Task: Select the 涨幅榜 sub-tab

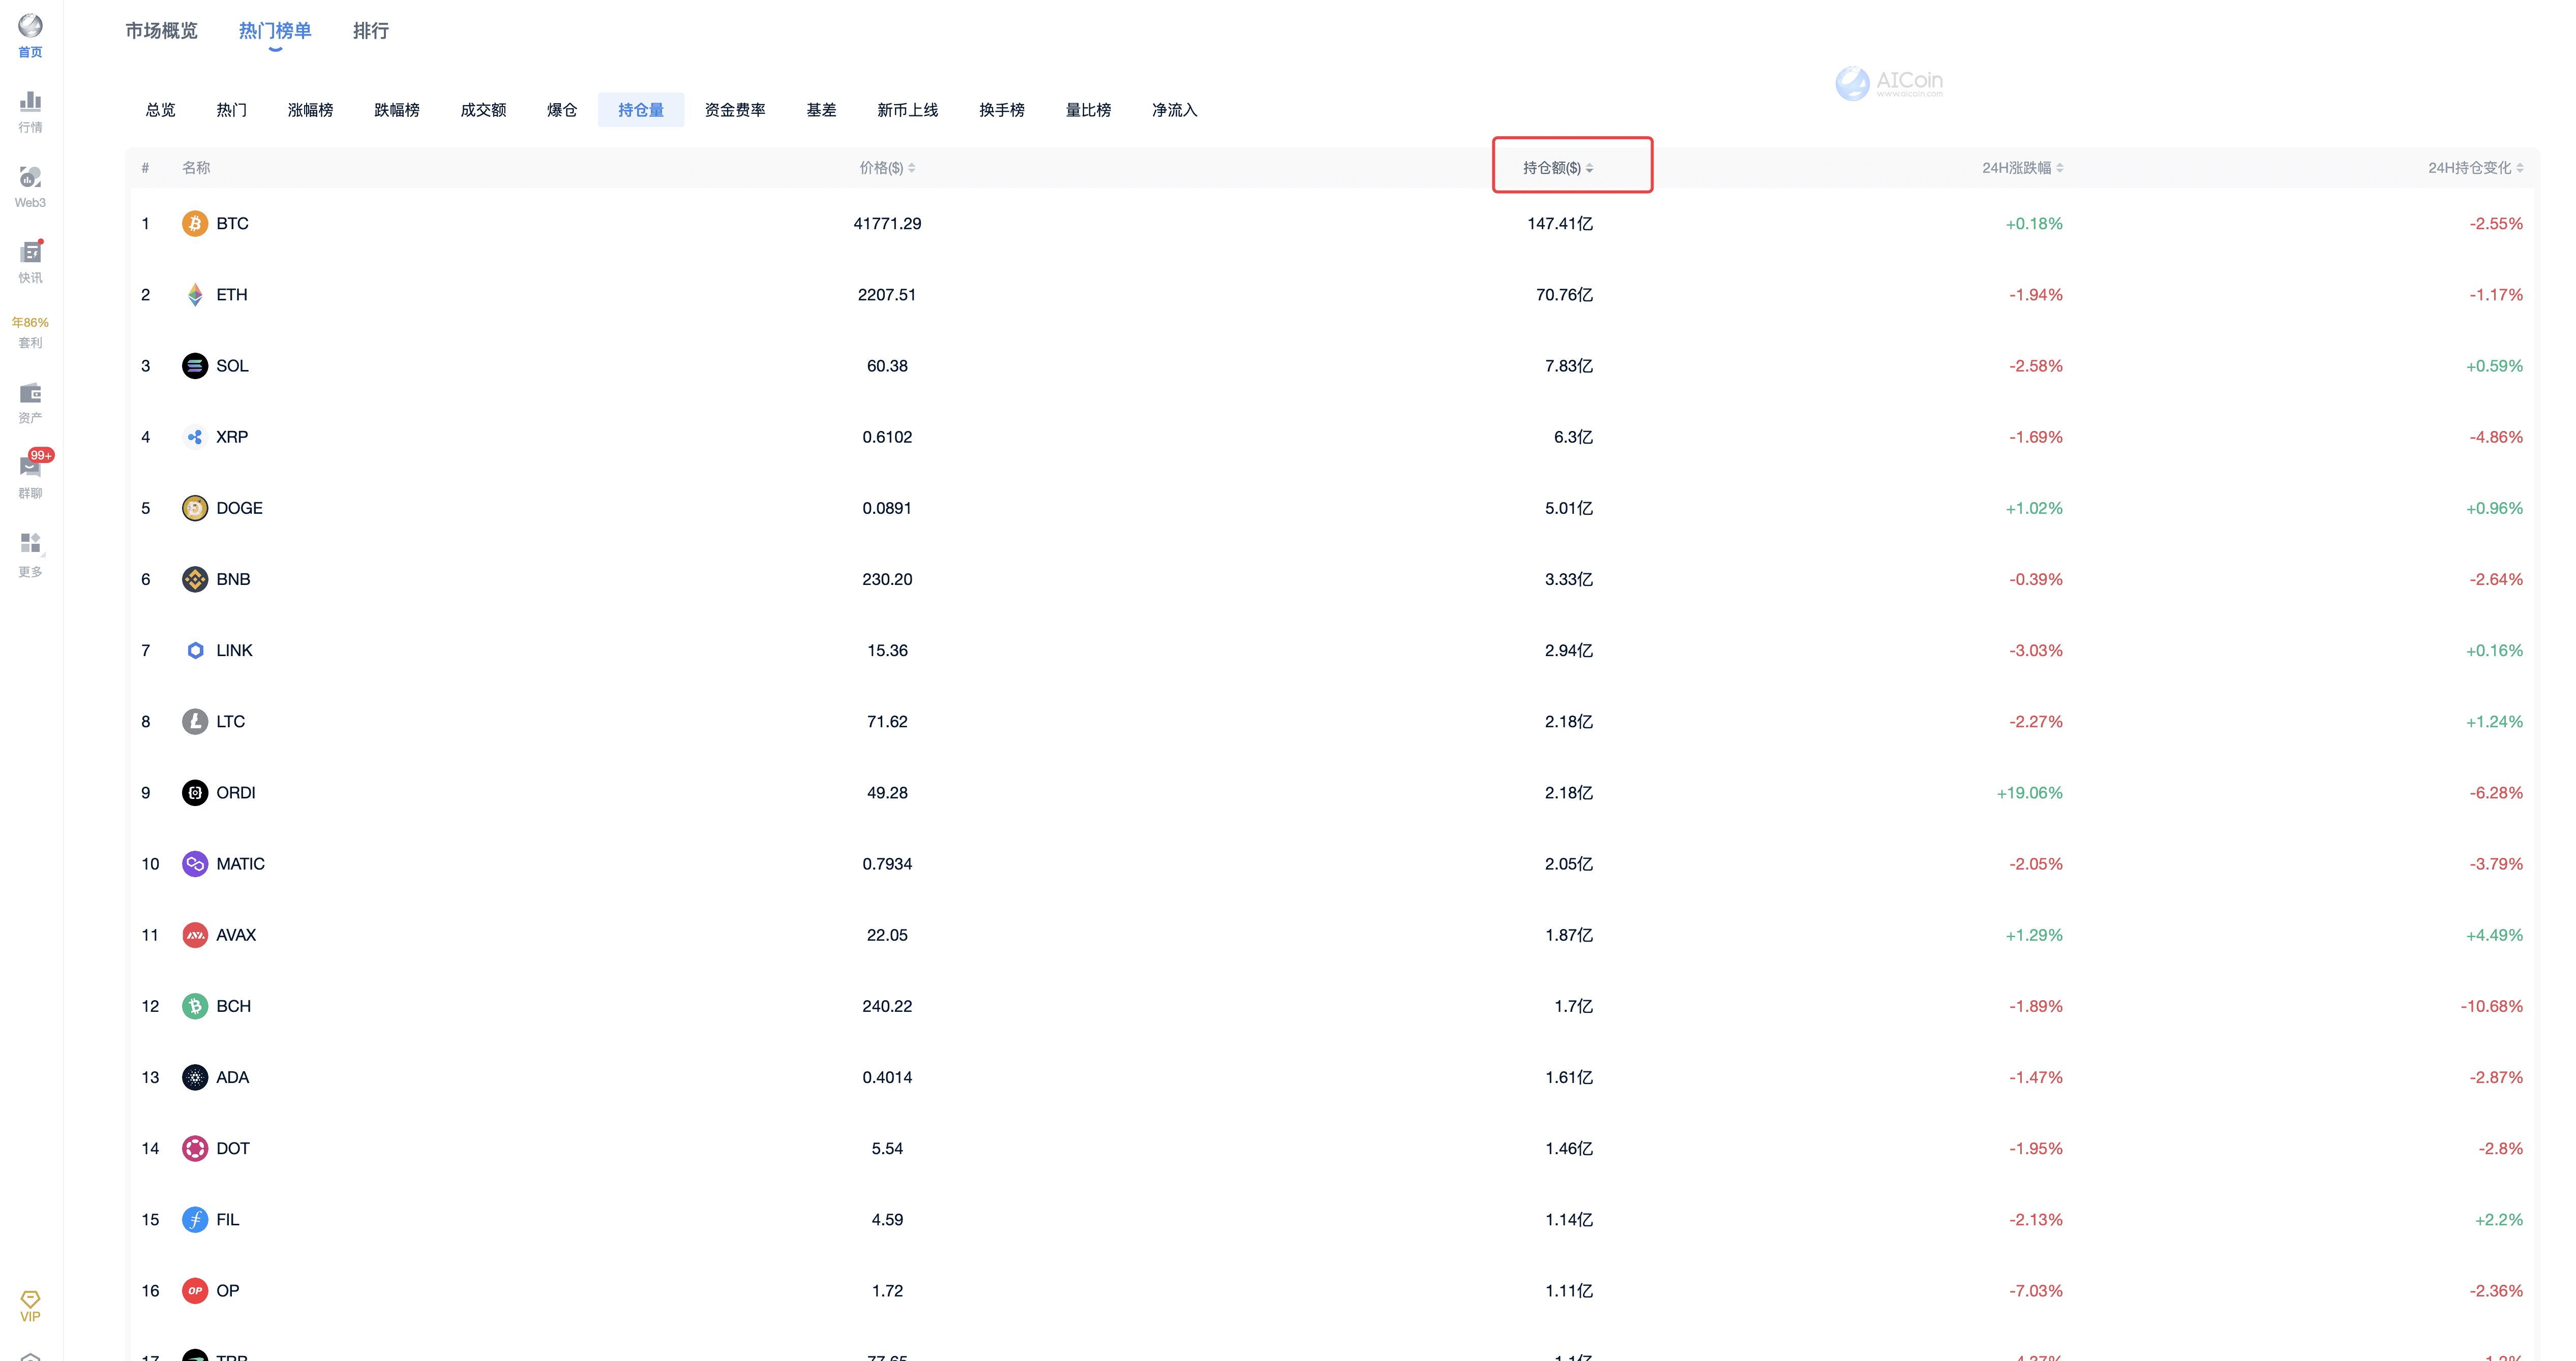Action: point(311,110)
